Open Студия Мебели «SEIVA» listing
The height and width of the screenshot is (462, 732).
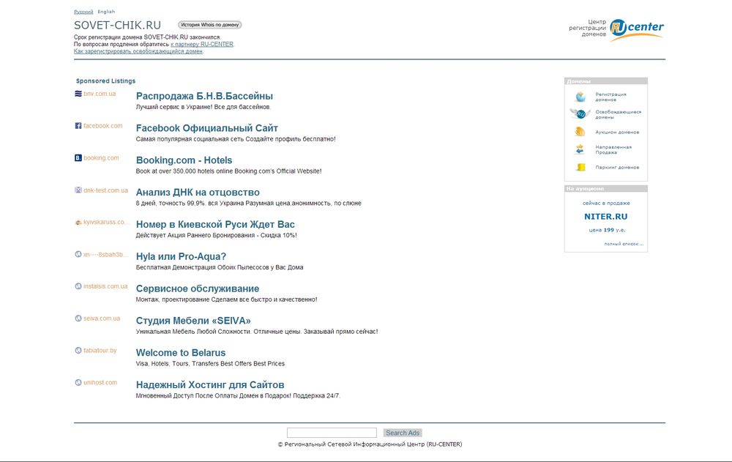click(x=193, y=321)
